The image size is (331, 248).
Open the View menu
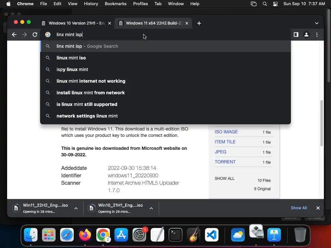73,4
